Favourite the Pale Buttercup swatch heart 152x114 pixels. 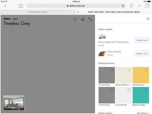(x=146, y=70)
